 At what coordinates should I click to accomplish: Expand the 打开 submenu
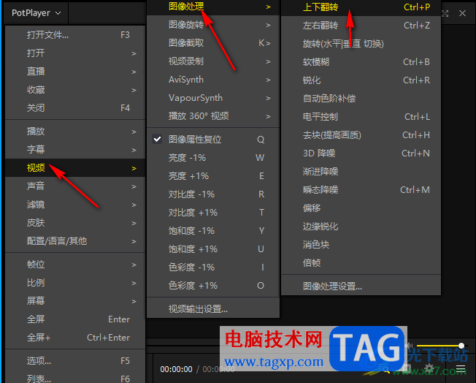(75, 53)
